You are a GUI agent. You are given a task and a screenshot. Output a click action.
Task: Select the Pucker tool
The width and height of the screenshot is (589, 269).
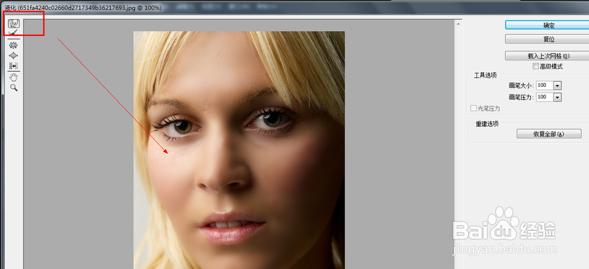tap(14, 45)
